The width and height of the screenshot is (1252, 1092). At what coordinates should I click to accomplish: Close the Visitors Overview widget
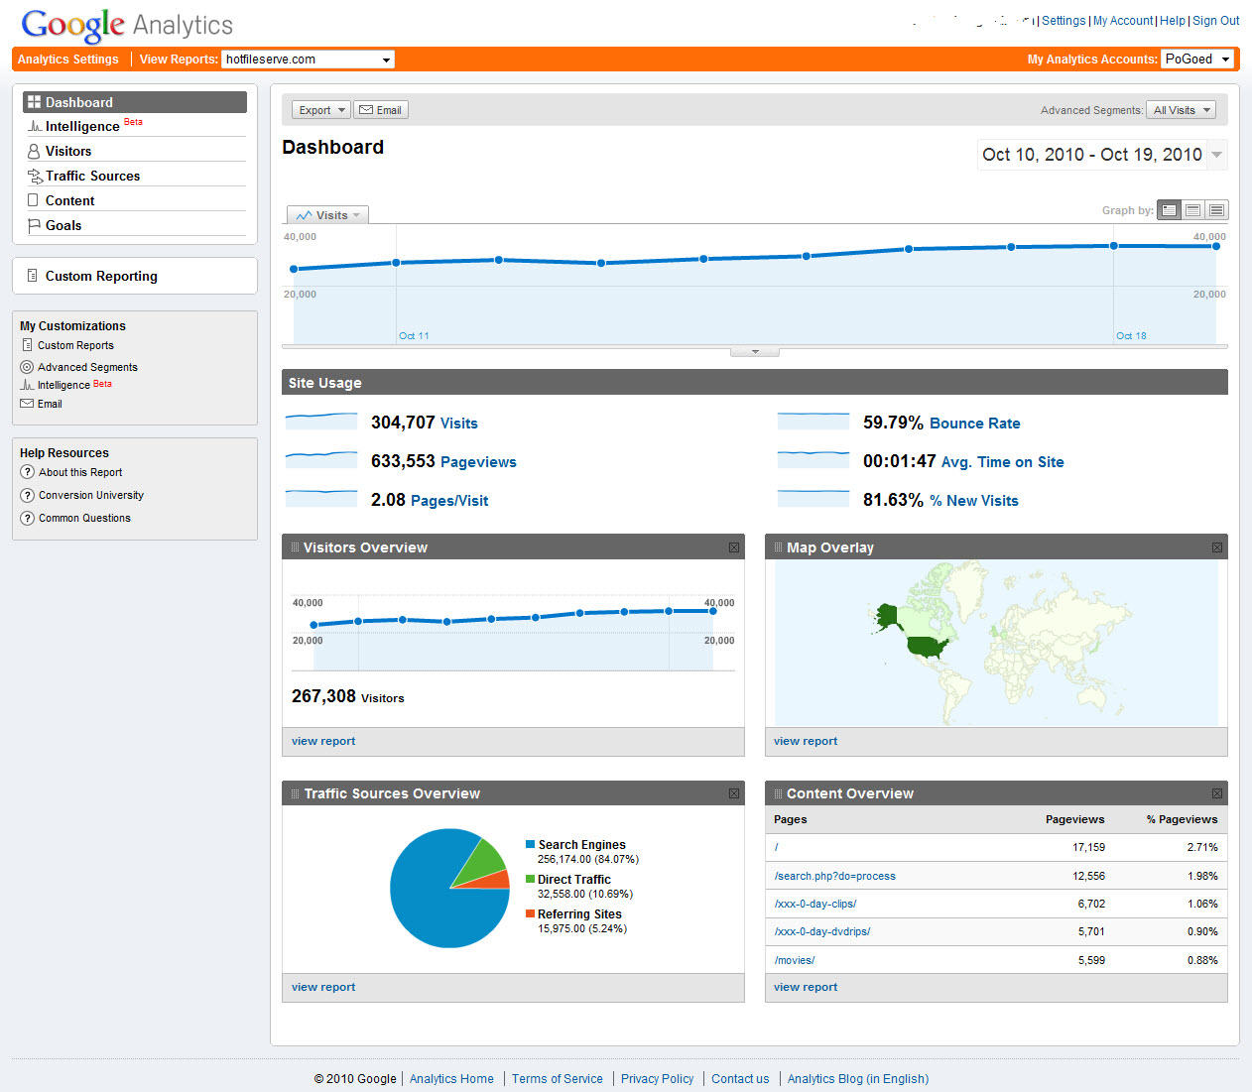click(734, 547)
